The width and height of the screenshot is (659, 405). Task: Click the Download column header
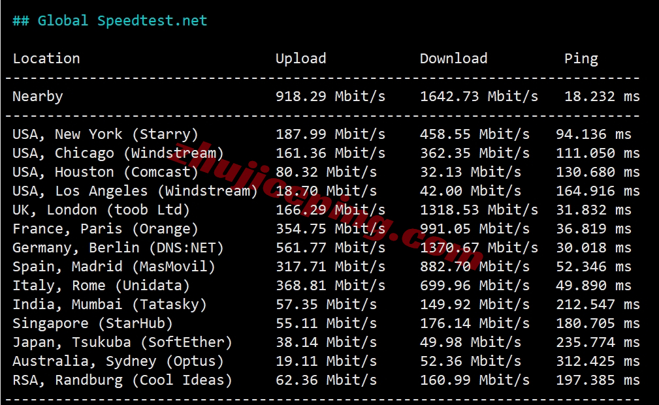click(453, 58)
